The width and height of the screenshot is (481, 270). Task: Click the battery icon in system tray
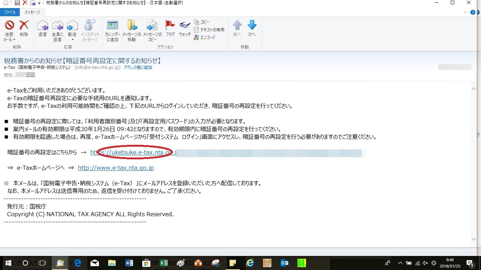point(409,263)
